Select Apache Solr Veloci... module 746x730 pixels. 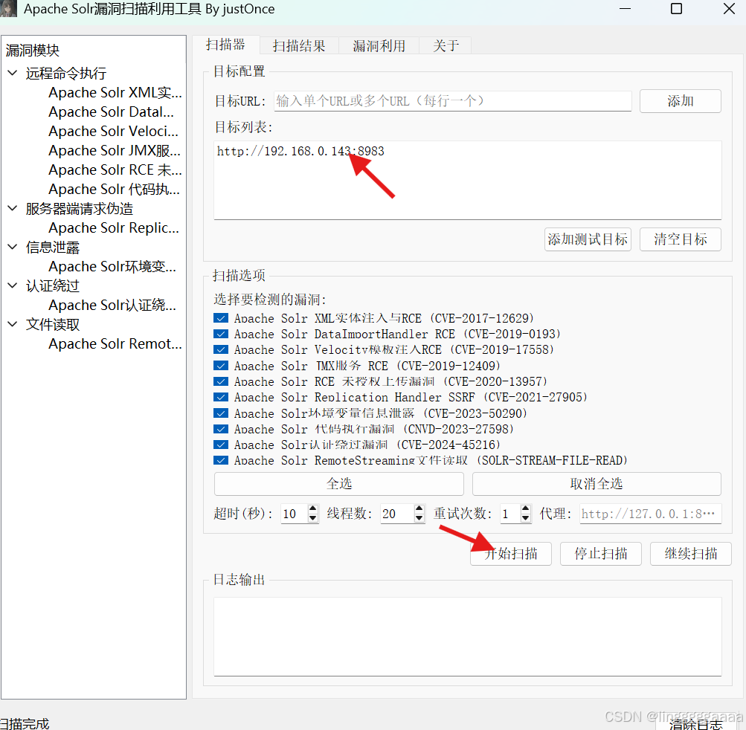point(113,131)
